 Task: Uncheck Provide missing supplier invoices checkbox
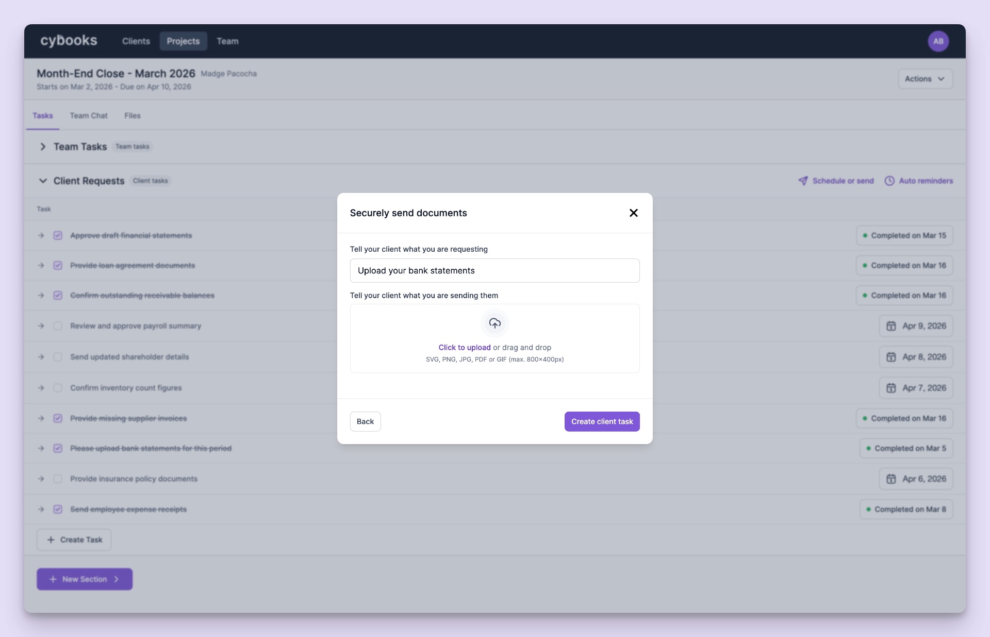[x=58, y=418]
